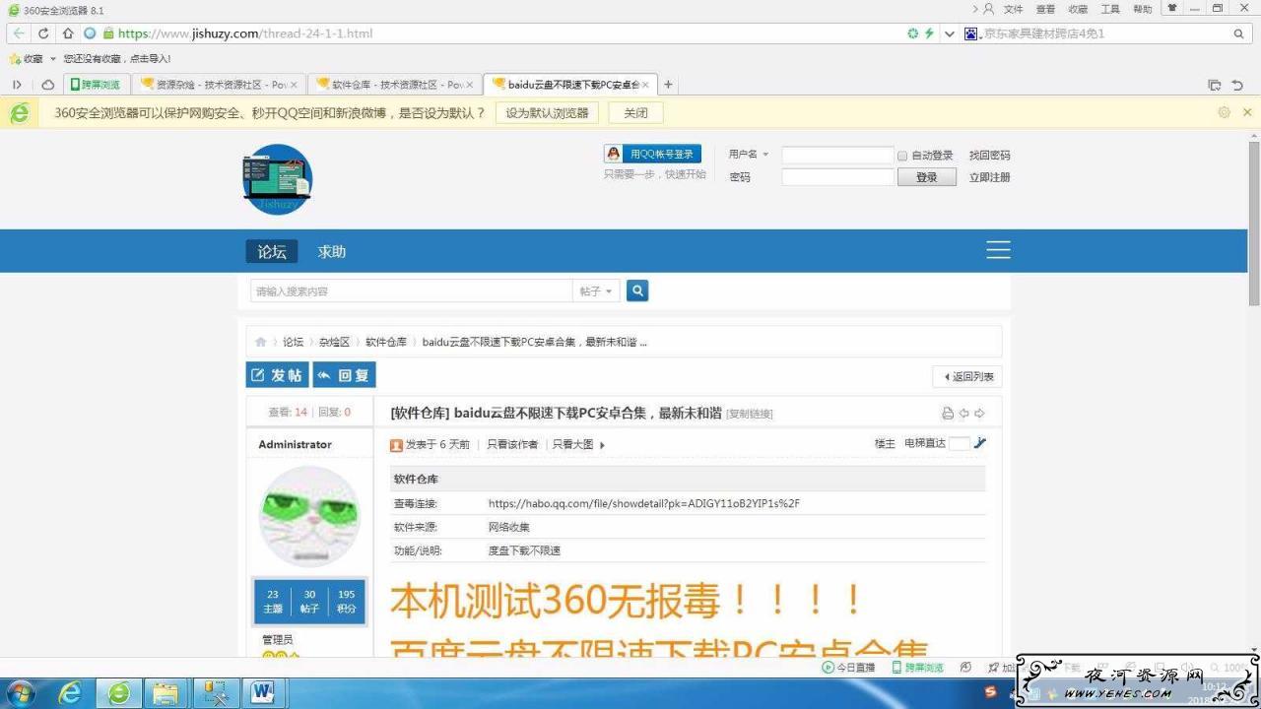Expand the 收藏 dropdown arrow in bookmarks bar

coord(53,59)
